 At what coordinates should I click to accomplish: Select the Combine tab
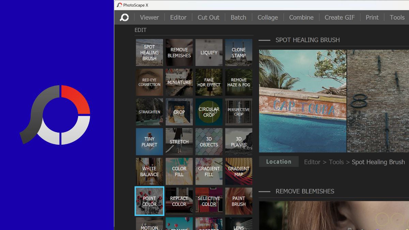[x=301, y=17]
